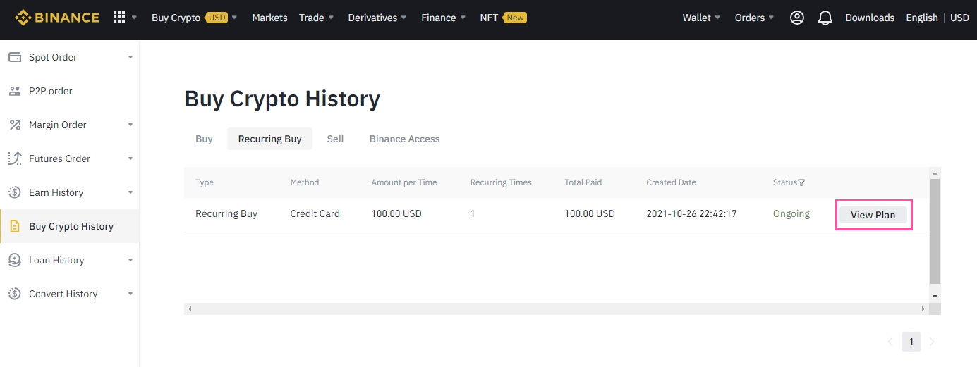
Task: Click the P2P order people icon
Action: (15, 91)
